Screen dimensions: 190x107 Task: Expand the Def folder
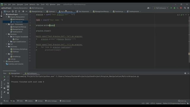click(x=7, y=44)
